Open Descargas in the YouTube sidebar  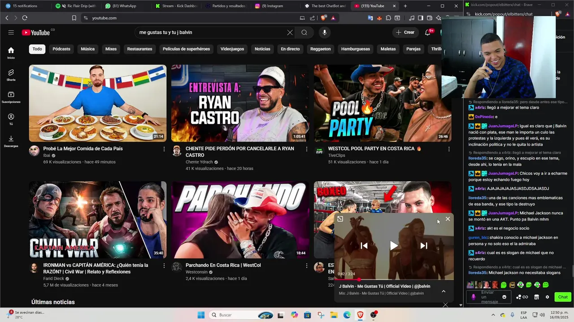point(11,141)
